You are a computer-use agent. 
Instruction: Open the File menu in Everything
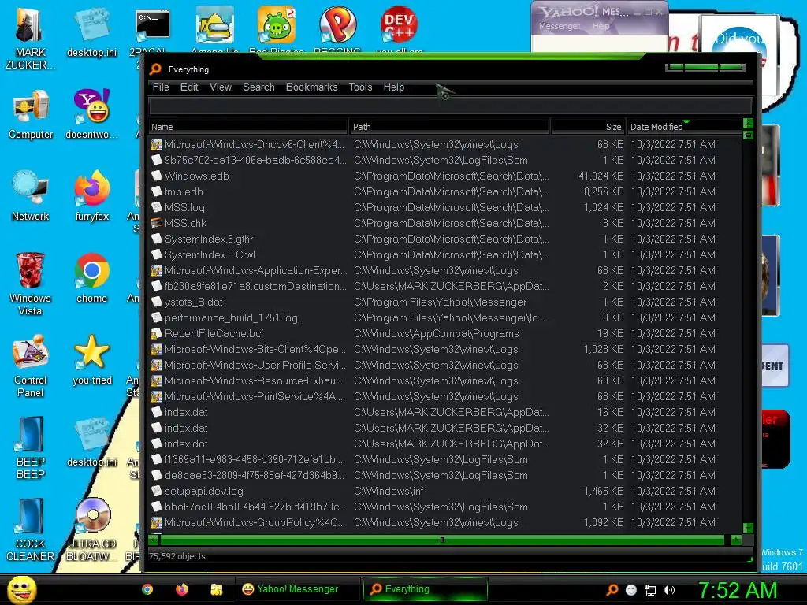(x=161, y=87)
